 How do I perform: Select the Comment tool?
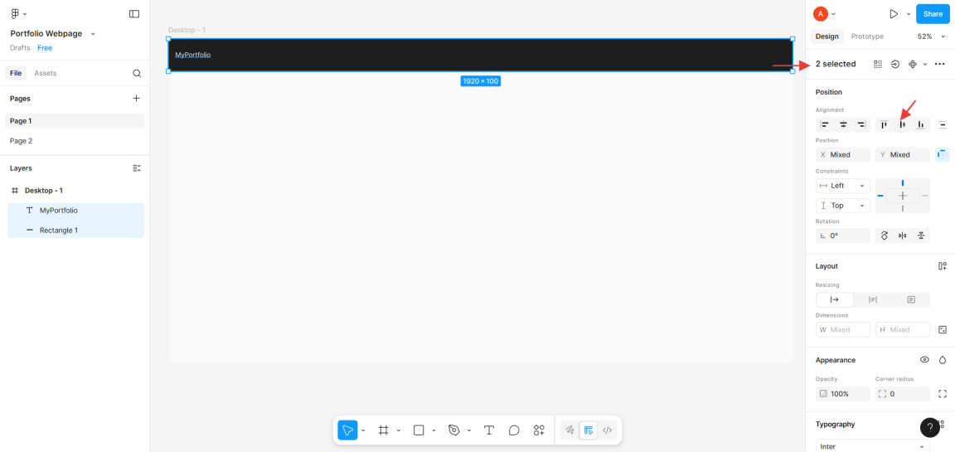[x=514, y=430]
